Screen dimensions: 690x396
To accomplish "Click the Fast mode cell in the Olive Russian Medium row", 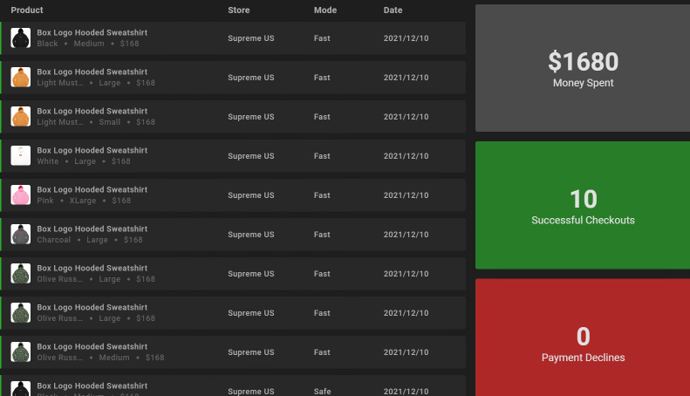I will coord(322,352).
